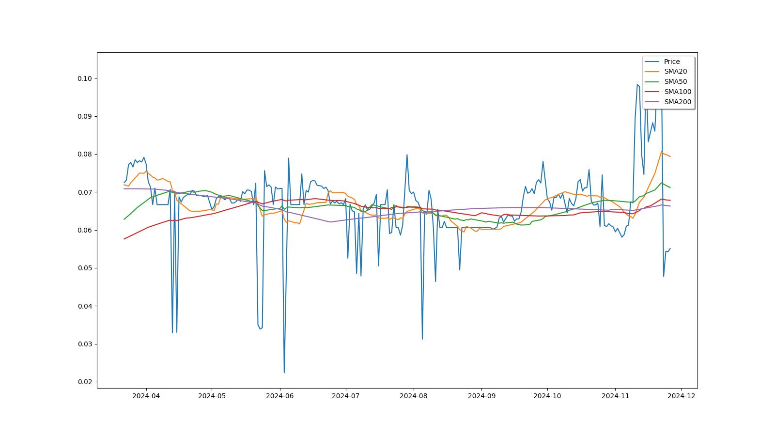775x436 pixels.
Task: Click the purple SMA200 legend line
Action: click(x=652, y=102)
